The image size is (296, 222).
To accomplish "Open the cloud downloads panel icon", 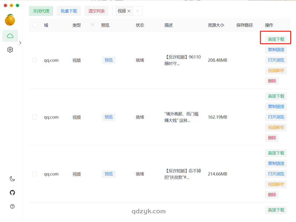I will click(x=10, y=36).
